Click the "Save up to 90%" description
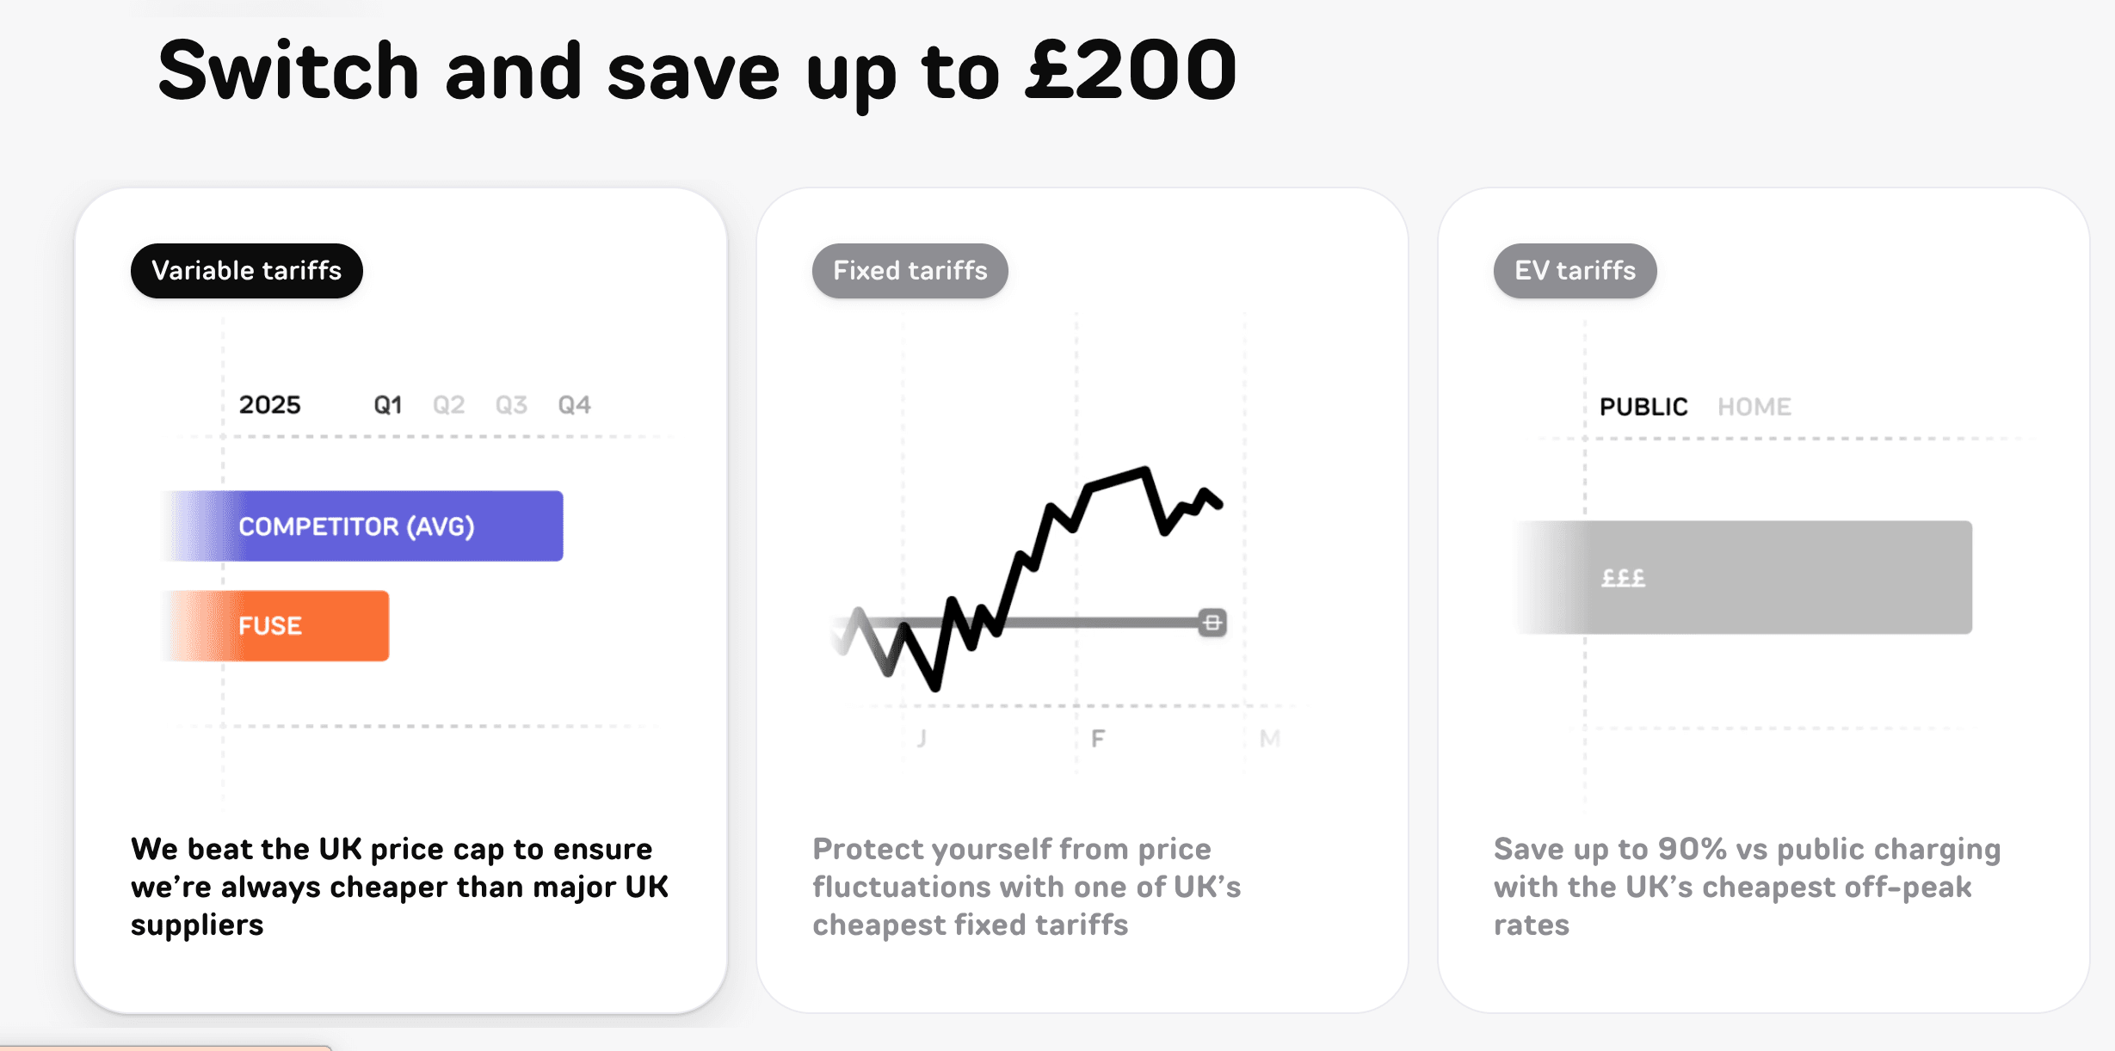 (1747, 887)
